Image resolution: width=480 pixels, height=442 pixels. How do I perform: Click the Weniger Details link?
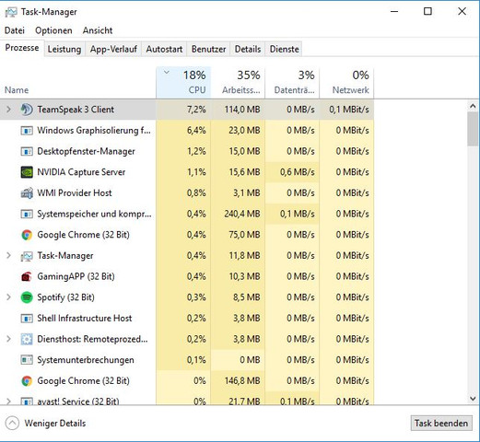pyautogui.click(x=55, y=424)
